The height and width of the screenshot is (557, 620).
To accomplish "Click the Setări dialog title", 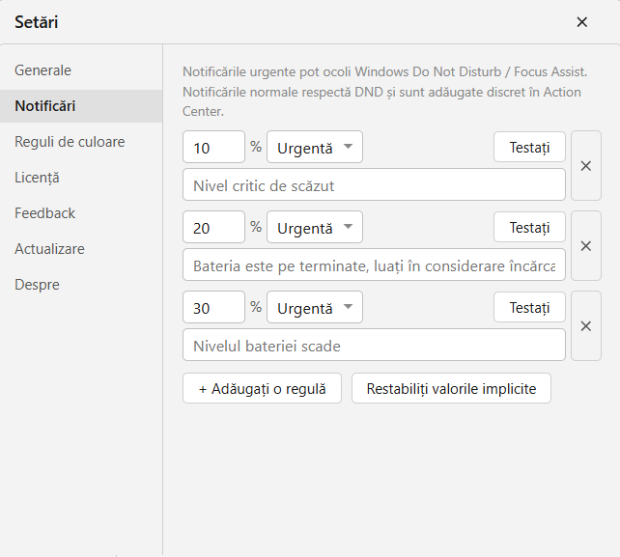I will (37, 22).
